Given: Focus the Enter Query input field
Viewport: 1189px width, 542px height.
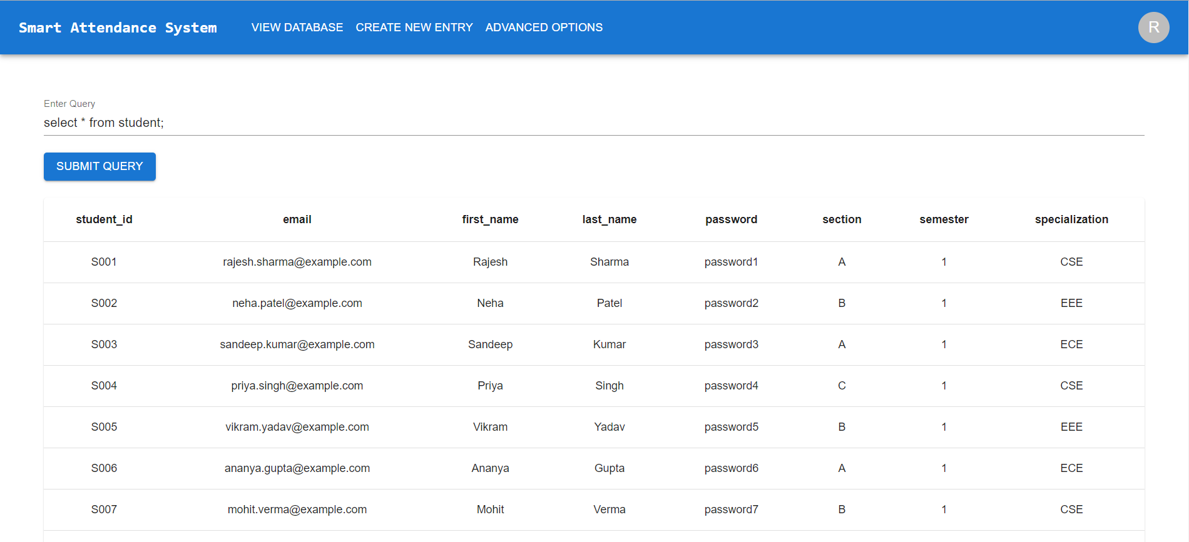Looking at the screenshot, I should click(594, 123).
